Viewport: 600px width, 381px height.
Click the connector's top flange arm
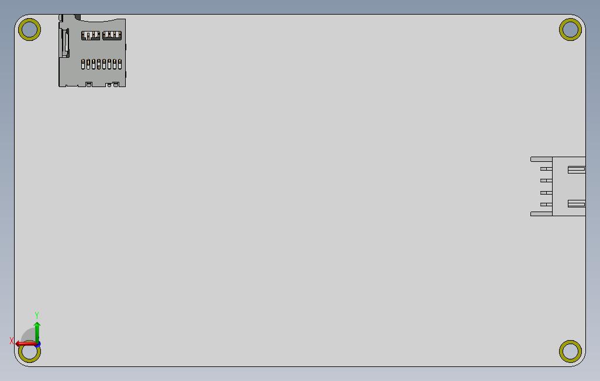[541, 159]
